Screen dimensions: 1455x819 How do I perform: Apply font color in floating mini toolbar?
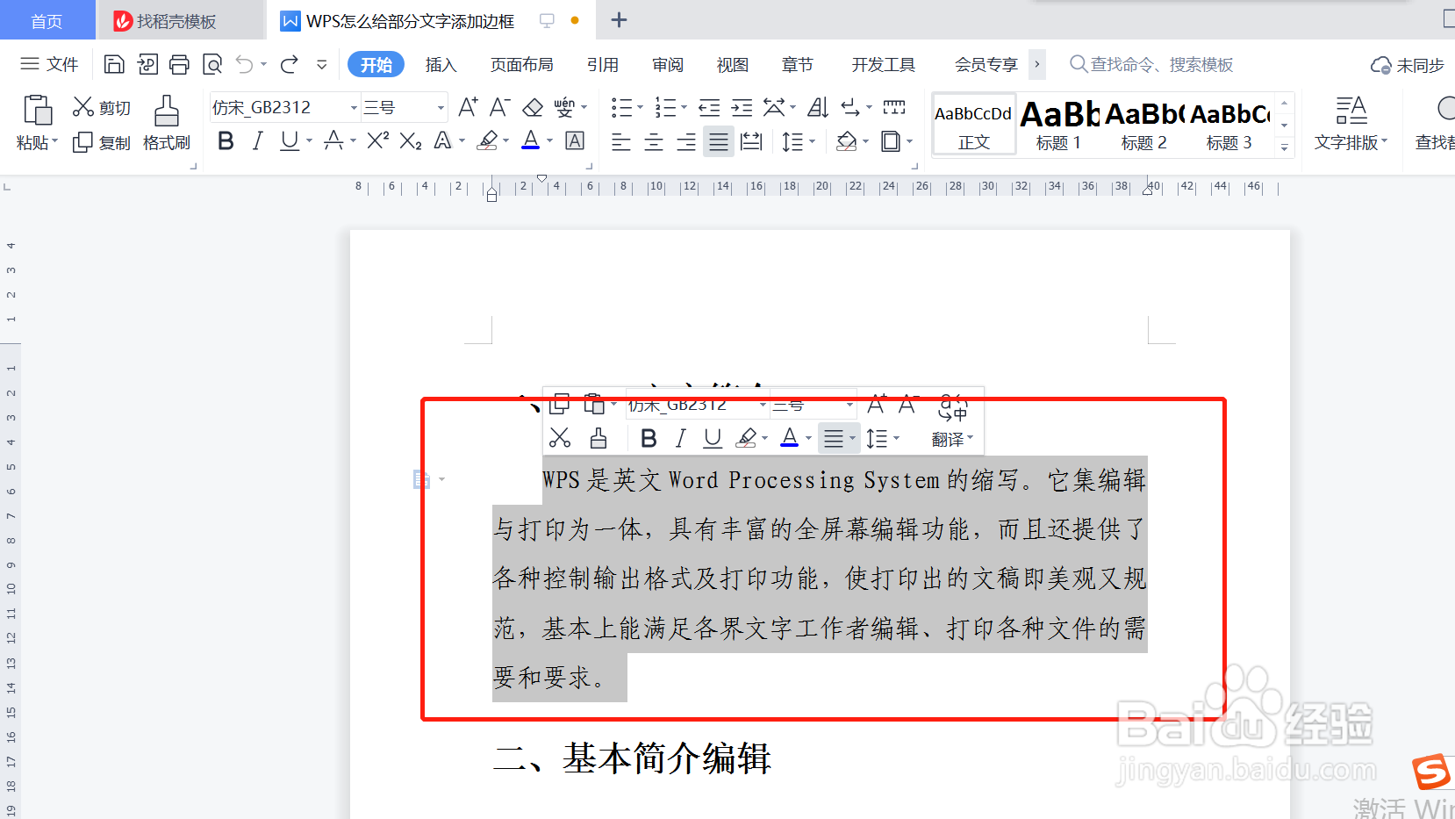[x=790, y=438]
